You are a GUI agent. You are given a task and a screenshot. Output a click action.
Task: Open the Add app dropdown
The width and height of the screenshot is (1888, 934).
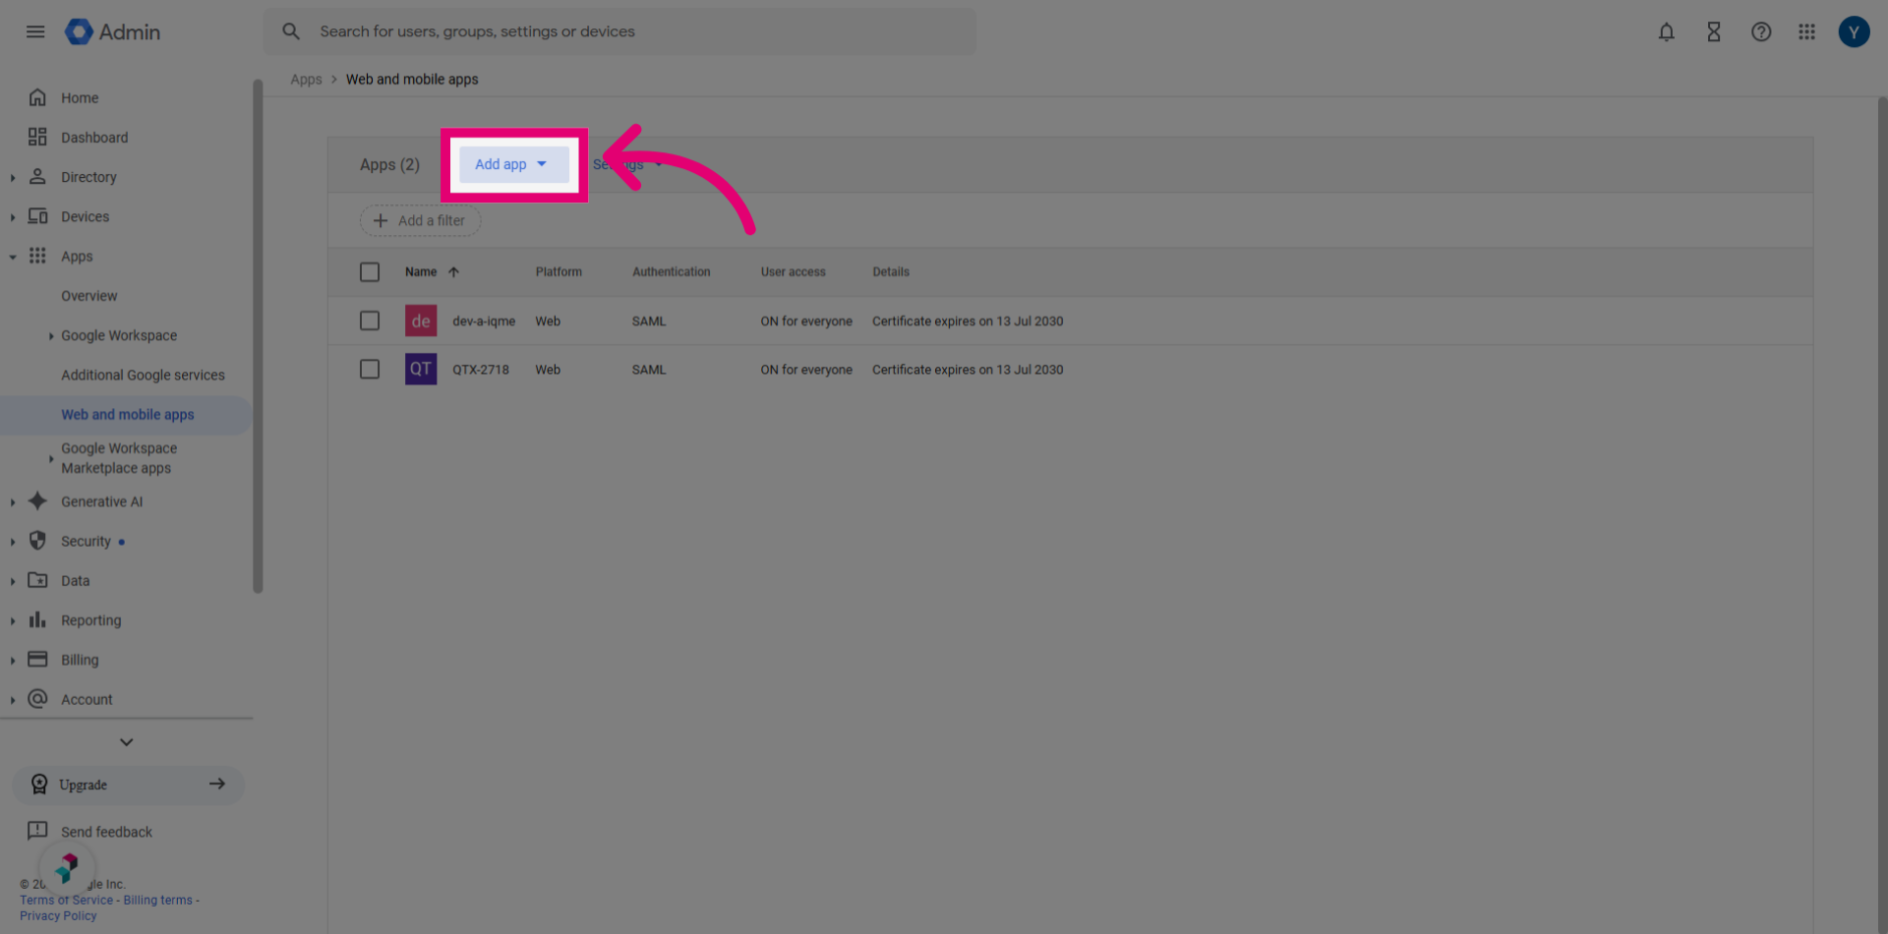[513, 164]
